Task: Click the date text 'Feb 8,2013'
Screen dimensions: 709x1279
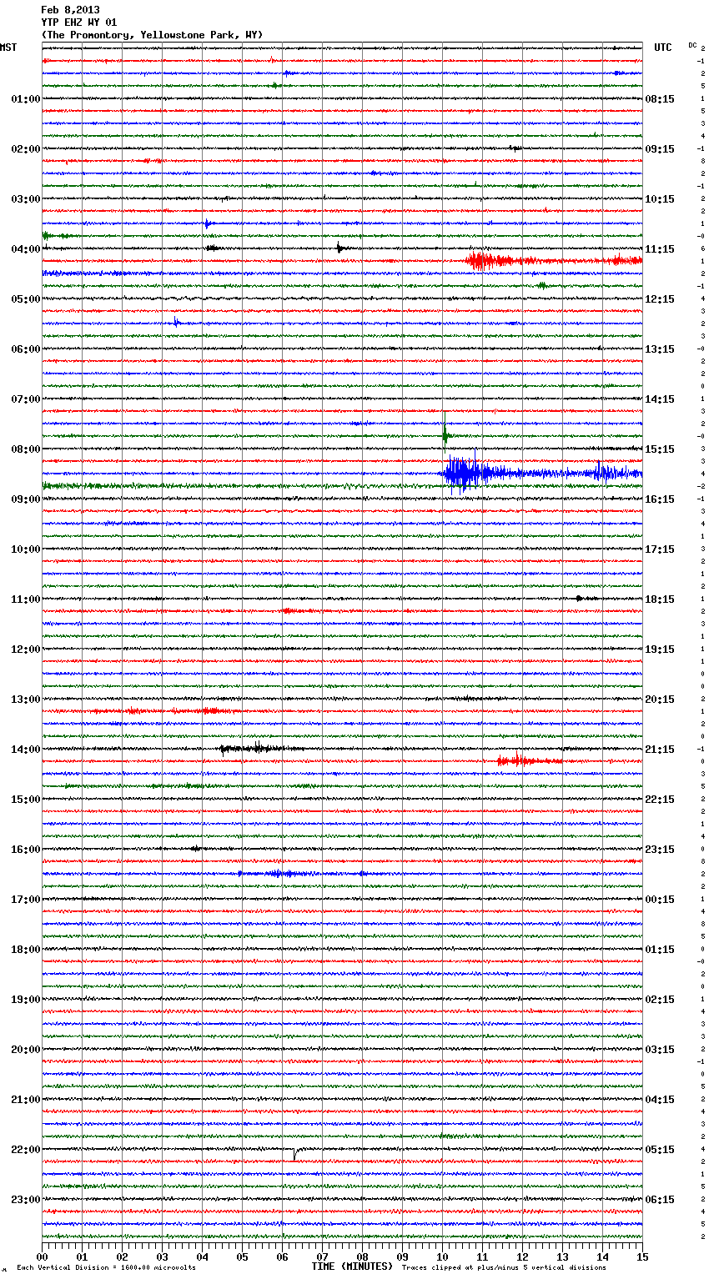Action: (x=70, y=10)
